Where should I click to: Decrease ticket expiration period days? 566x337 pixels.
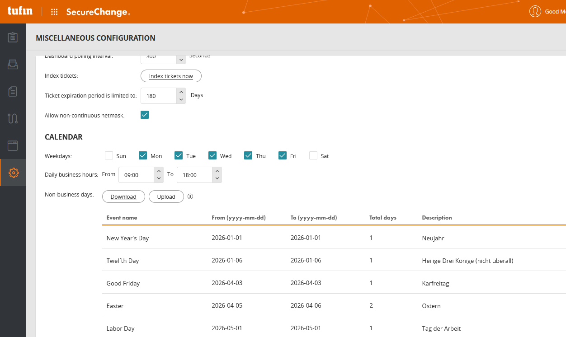point(181,100)
